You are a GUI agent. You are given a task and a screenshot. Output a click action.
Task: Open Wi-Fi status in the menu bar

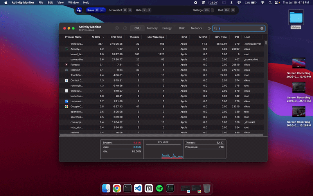263,3
